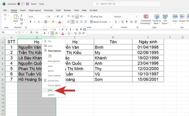Click the ribbon Format Painter brush
Screen dimensions: 189x116
(x=21, y=23)
